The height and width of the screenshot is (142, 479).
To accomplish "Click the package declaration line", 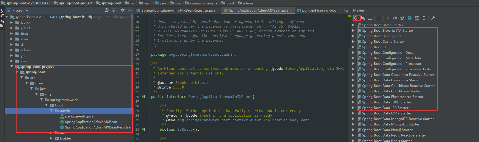I will (x=194, y=55).
